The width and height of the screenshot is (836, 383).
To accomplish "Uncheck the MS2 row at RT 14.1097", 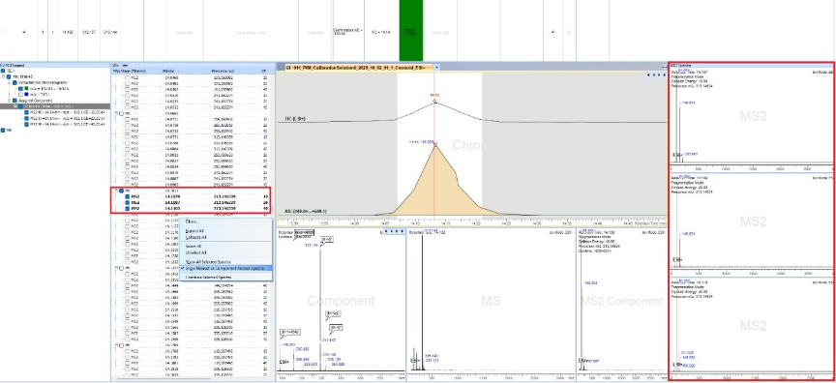I will point(128,202).
